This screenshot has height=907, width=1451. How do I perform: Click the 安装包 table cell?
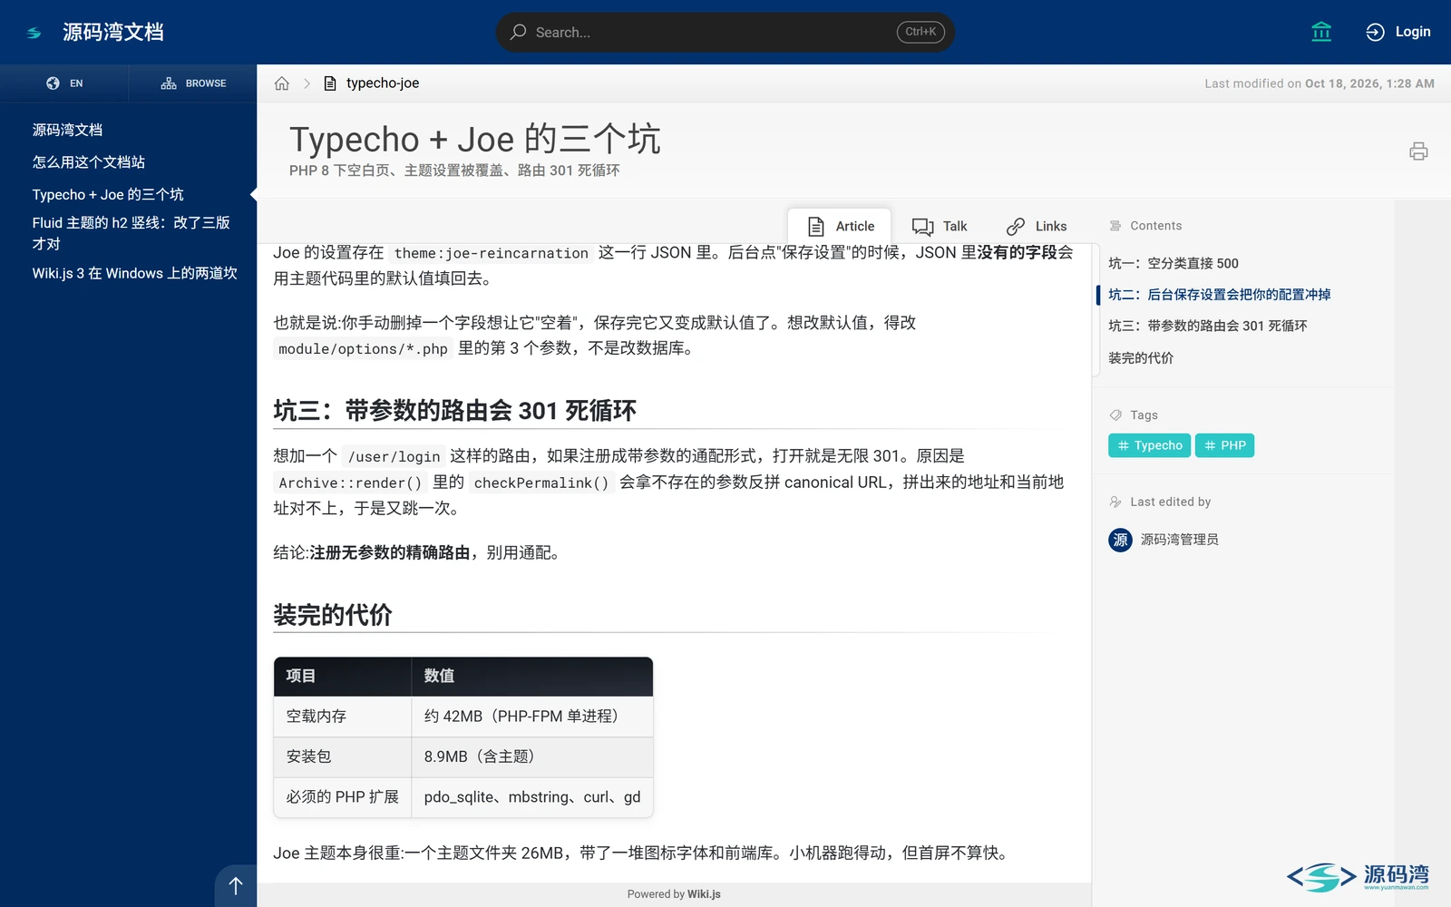pos(343,756)
